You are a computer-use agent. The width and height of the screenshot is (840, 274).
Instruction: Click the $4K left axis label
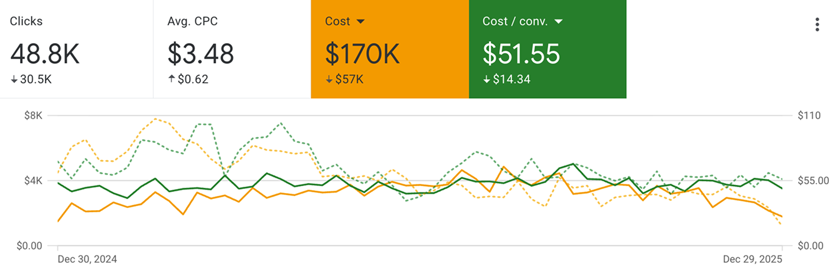pos(33,181)
